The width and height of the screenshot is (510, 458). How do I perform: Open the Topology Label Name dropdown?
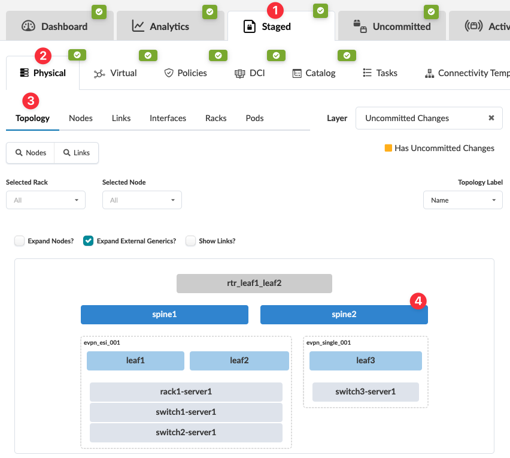[463, 200]
